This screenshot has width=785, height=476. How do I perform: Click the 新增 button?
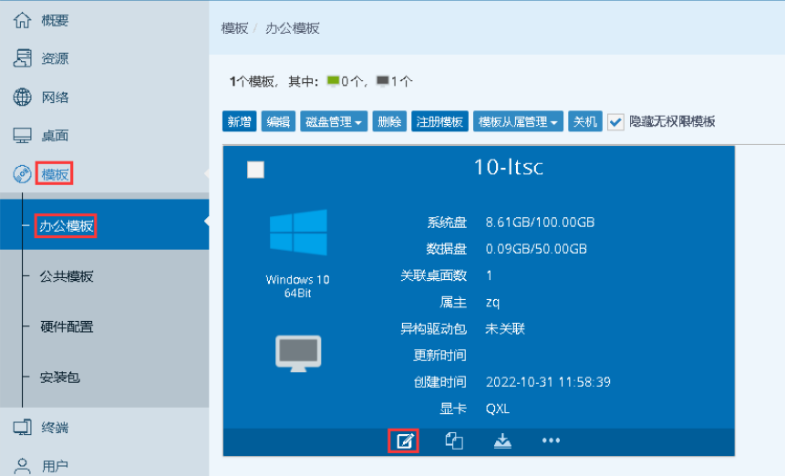pyautogui.click(x=240, y=121)
